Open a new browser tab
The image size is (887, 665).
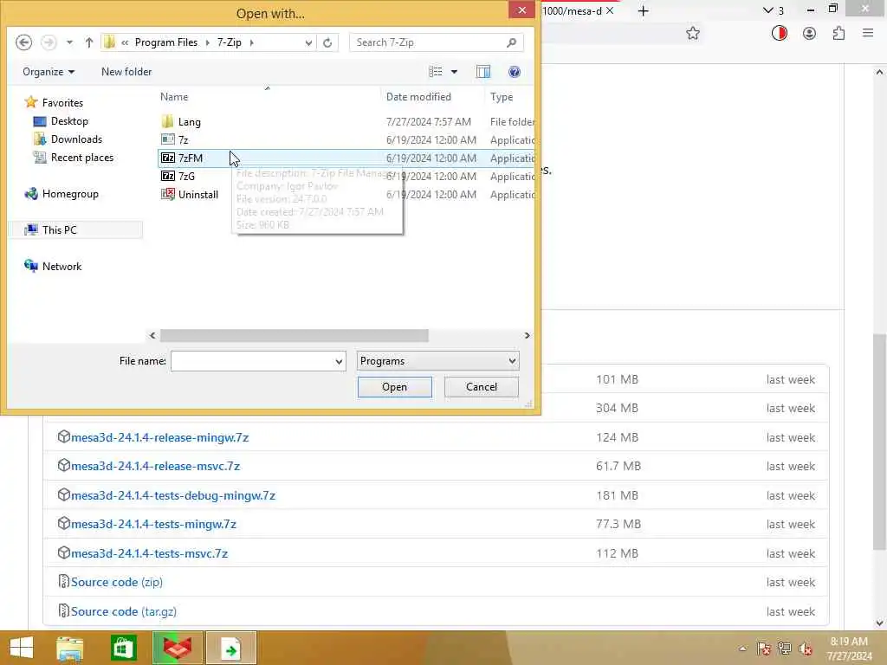coord(644,10)
